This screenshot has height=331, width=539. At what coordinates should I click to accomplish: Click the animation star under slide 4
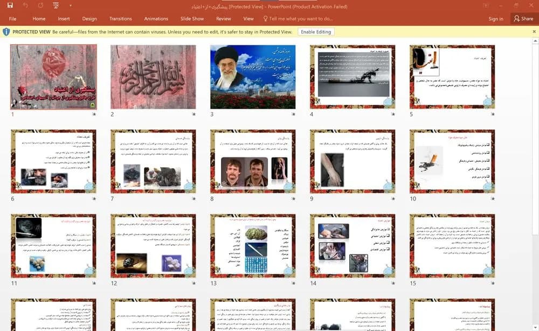pos(393,114)
